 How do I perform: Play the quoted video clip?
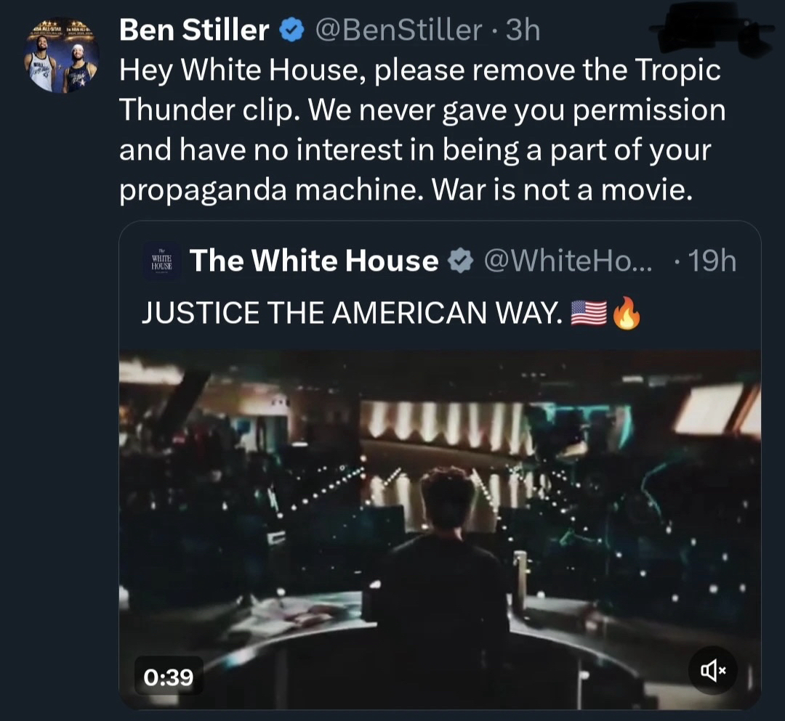tap(440, 530)
